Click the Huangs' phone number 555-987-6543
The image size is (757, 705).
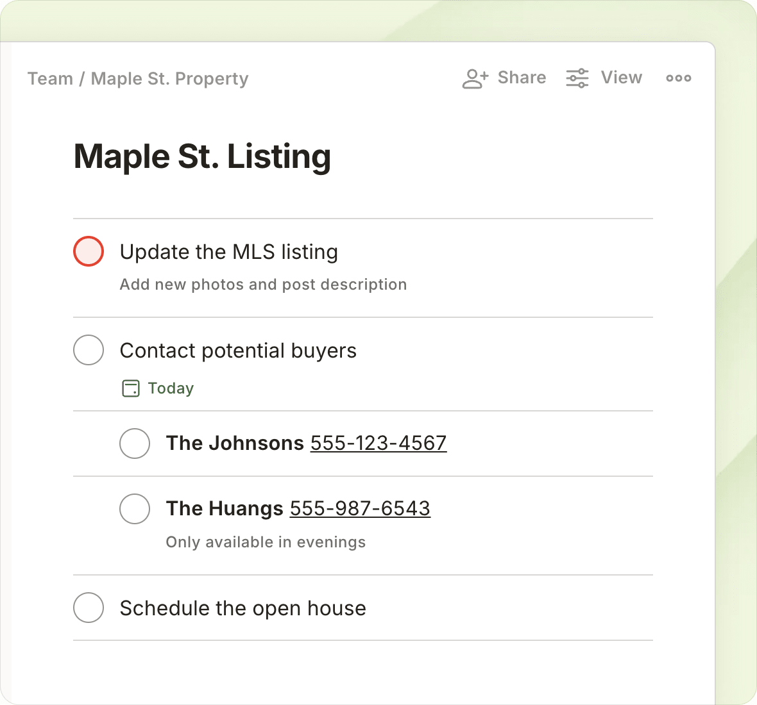tap(360, 508)
